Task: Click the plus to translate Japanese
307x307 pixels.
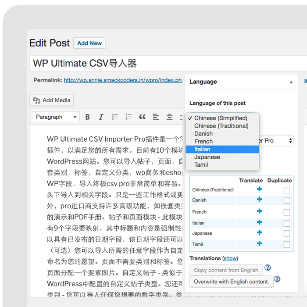Action: pyautogui.click(x=260, y=232)
